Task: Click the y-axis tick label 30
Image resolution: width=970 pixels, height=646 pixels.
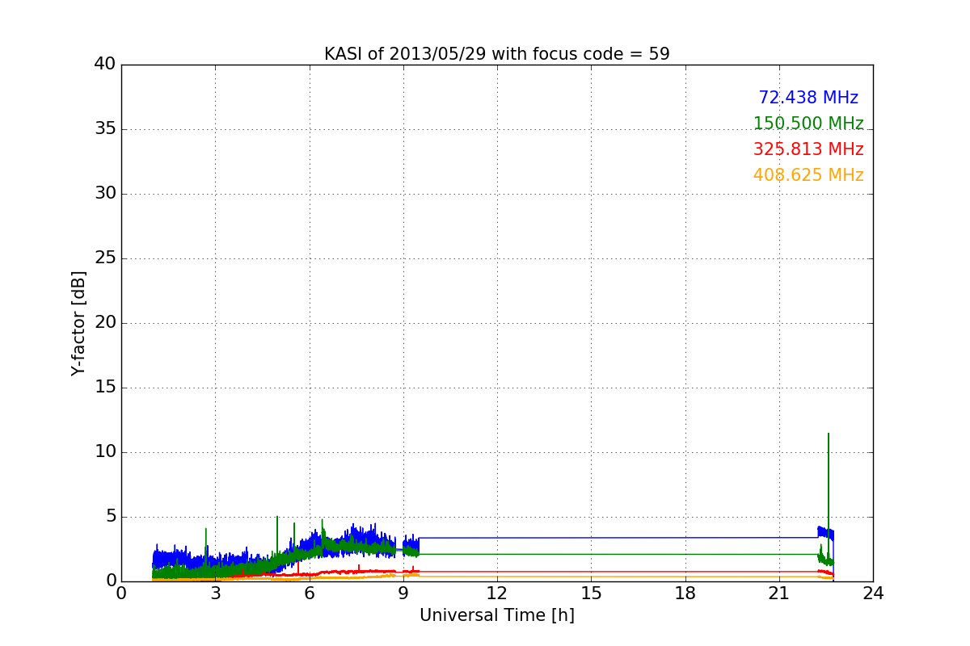Action: click(x=104, y=194)
